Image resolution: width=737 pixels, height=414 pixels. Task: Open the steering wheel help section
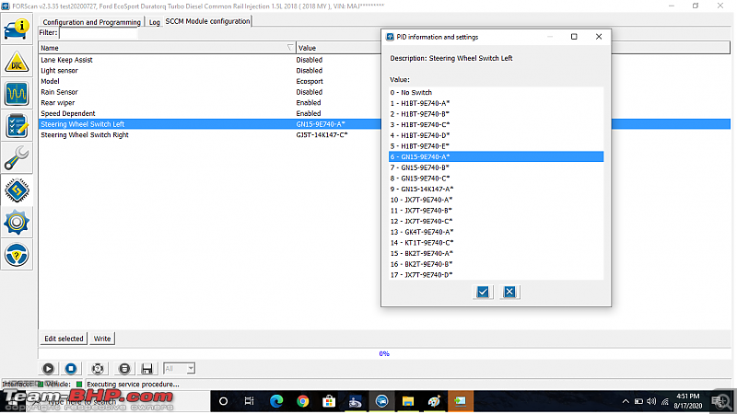point(17,255)
